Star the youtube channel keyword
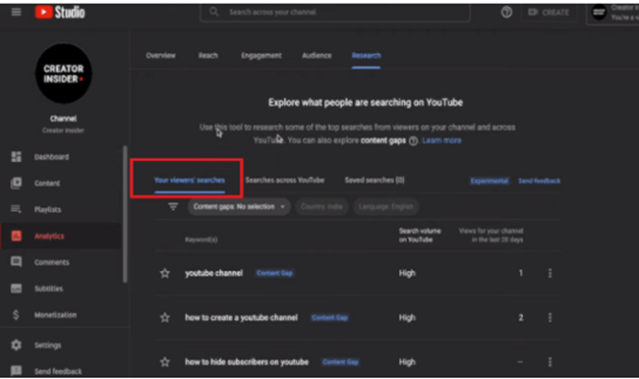639x379 pixels. (164, 273)
